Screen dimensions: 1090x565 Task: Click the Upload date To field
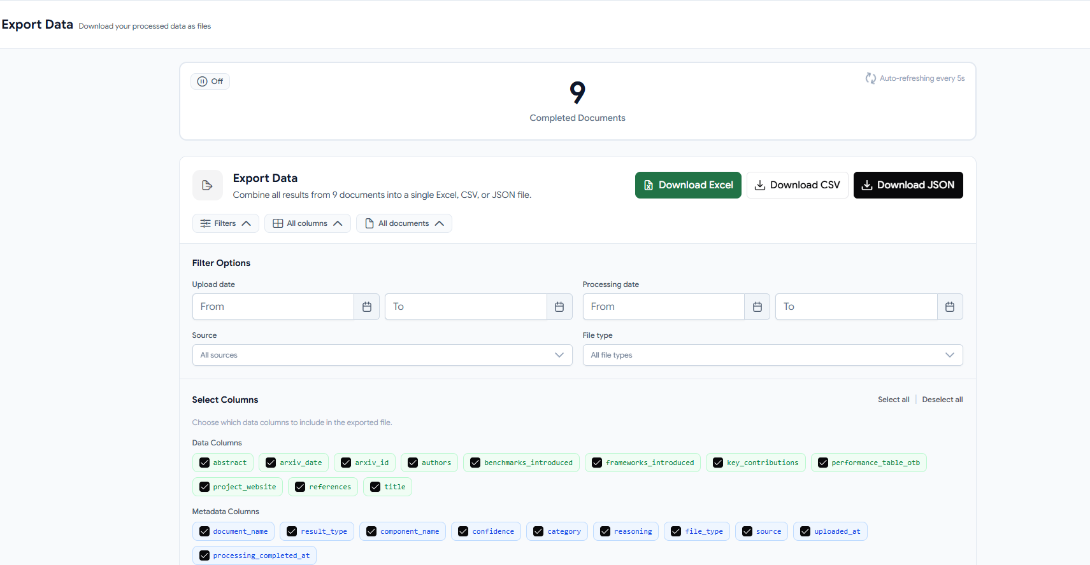point(466,307)
